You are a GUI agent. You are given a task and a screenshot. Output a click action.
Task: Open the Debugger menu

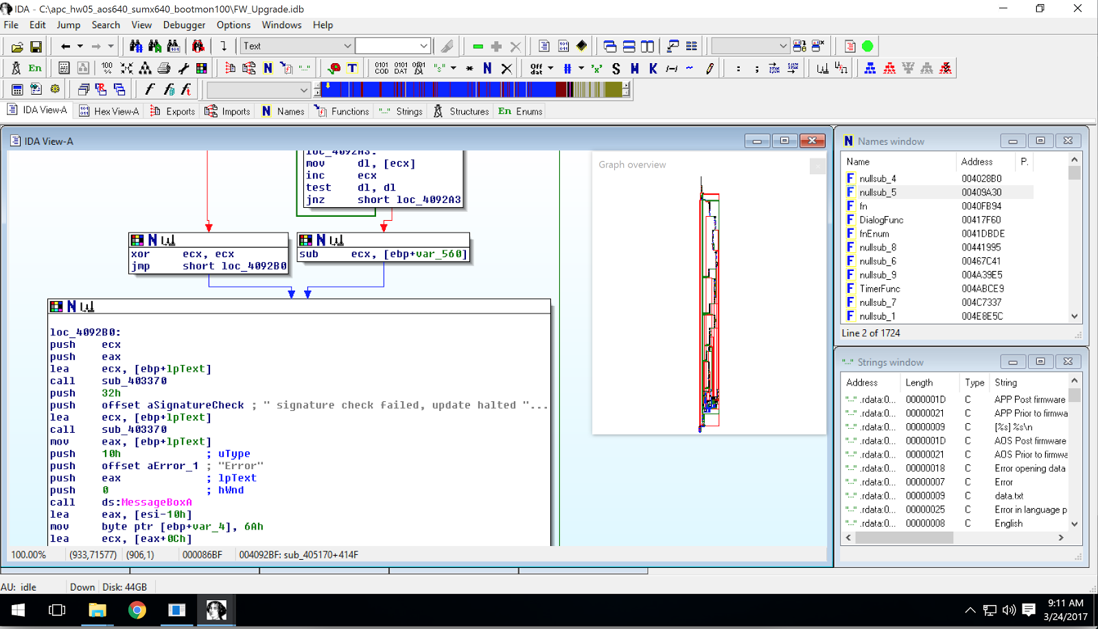point(184,25)
